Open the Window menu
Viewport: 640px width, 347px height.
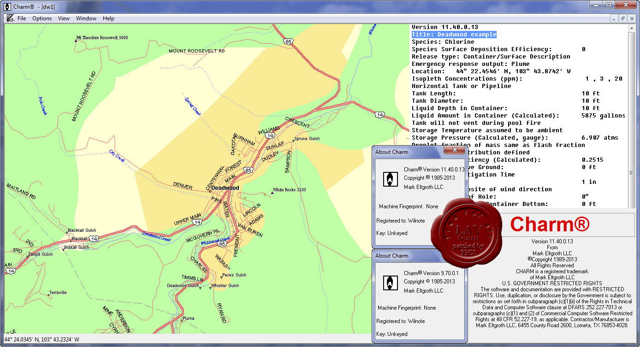pyautogui.click(x=86, y=18)
